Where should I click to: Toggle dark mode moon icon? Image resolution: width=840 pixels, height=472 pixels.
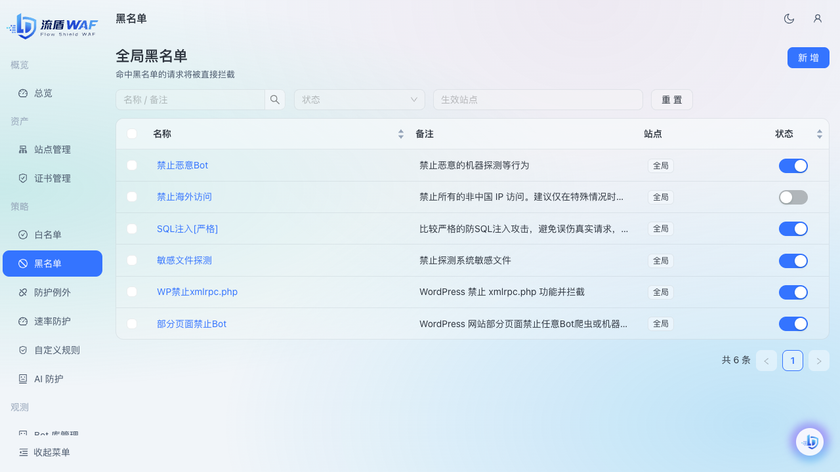(789, 18)
